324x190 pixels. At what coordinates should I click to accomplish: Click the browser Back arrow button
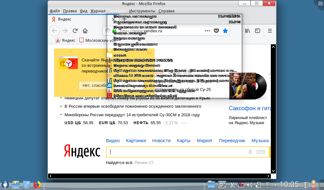tap(54, 31)
